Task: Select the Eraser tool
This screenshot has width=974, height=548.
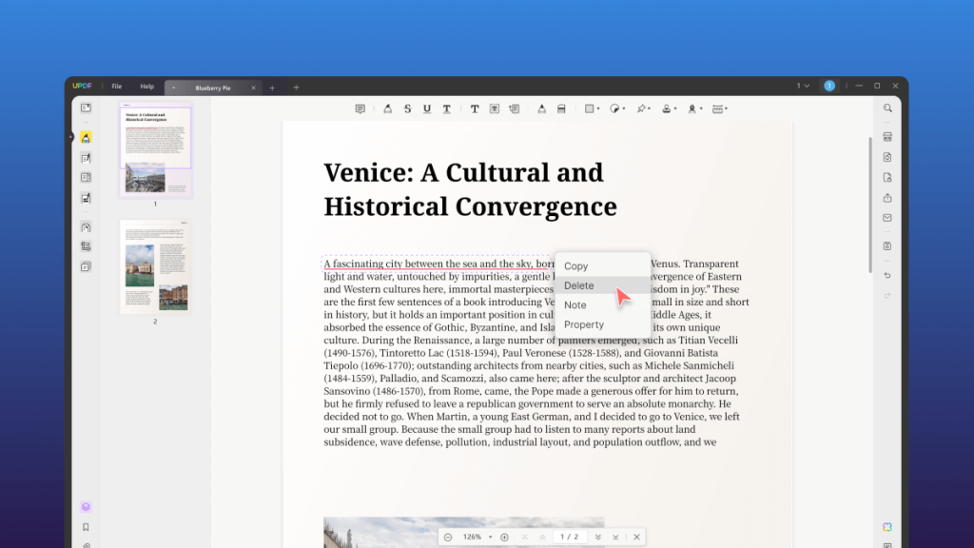Action: [x=560, y=108]
